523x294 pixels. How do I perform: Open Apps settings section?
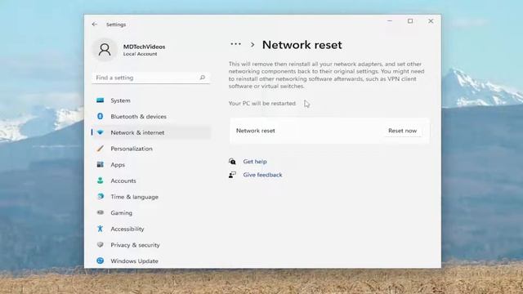151,164
